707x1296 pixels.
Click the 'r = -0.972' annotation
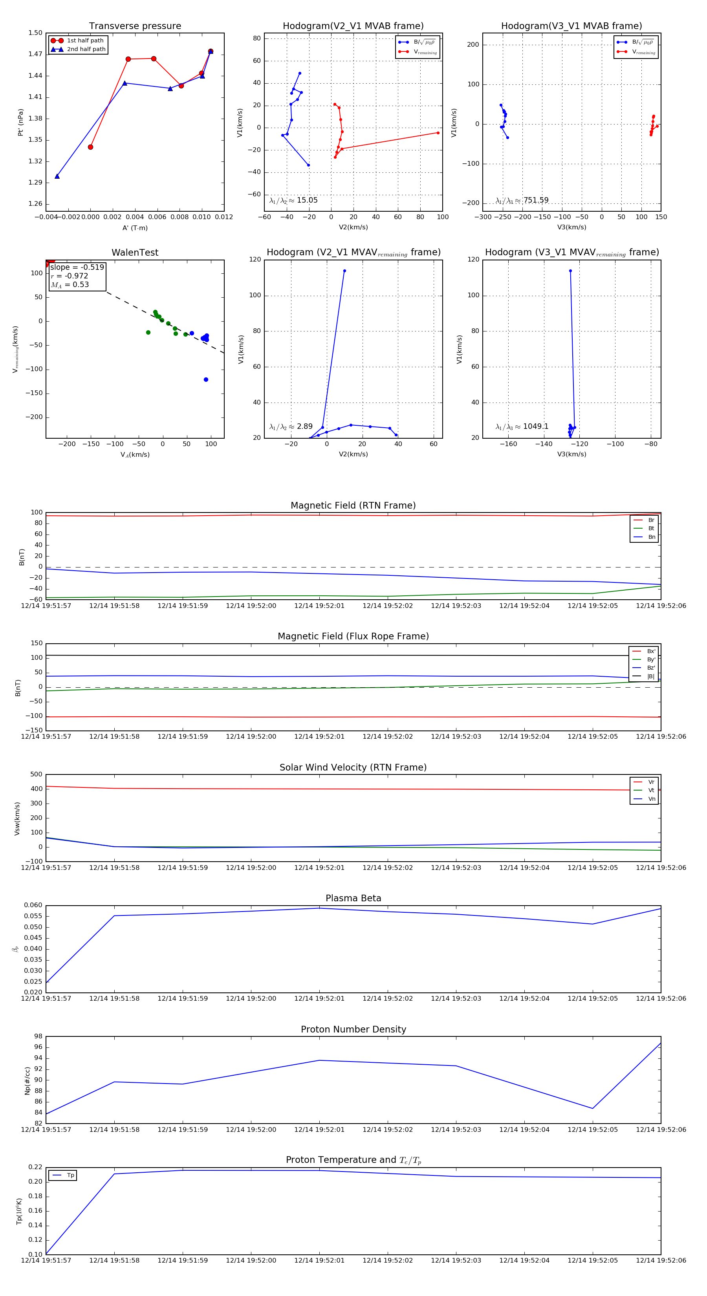(x=70, y=276)
